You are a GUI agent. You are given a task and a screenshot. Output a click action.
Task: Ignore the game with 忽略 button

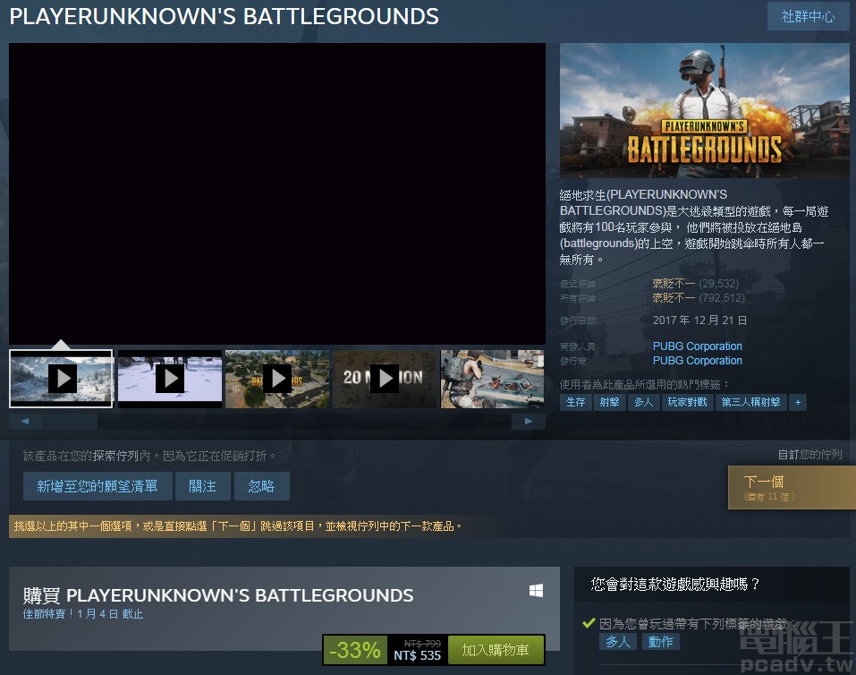(262, 486)
